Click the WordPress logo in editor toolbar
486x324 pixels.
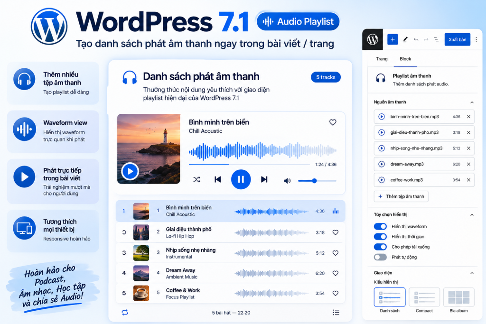(x=373, y=39)
